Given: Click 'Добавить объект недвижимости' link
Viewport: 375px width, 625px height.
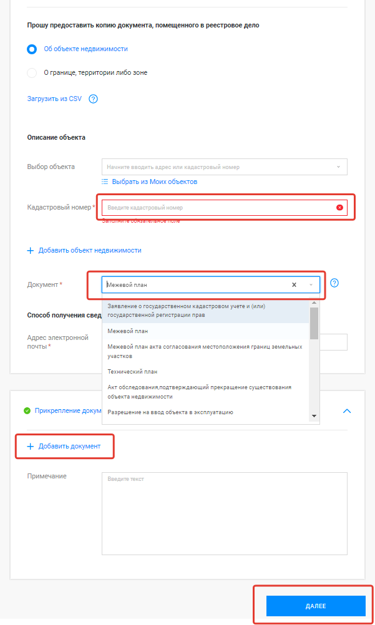Looking at the screenshot, I should [x=90, y=250].
